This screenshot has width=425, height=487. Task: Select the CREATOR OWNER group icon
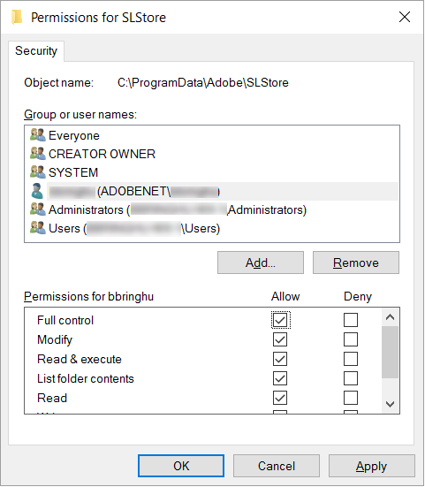38,154
